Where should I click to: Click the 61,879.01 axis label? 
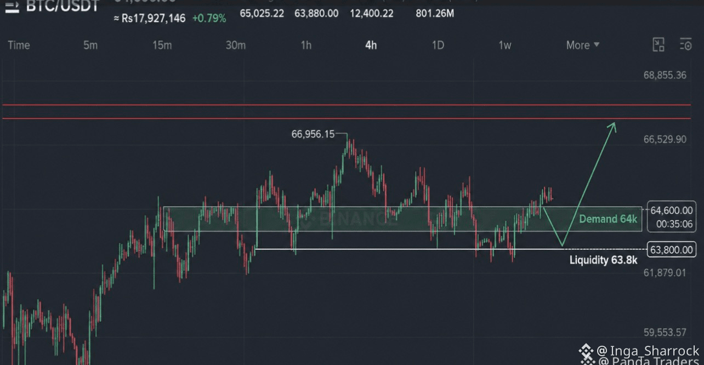point(665,272)
